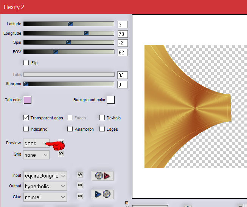Turn on the Indicatrix option

tap(26, 129)
